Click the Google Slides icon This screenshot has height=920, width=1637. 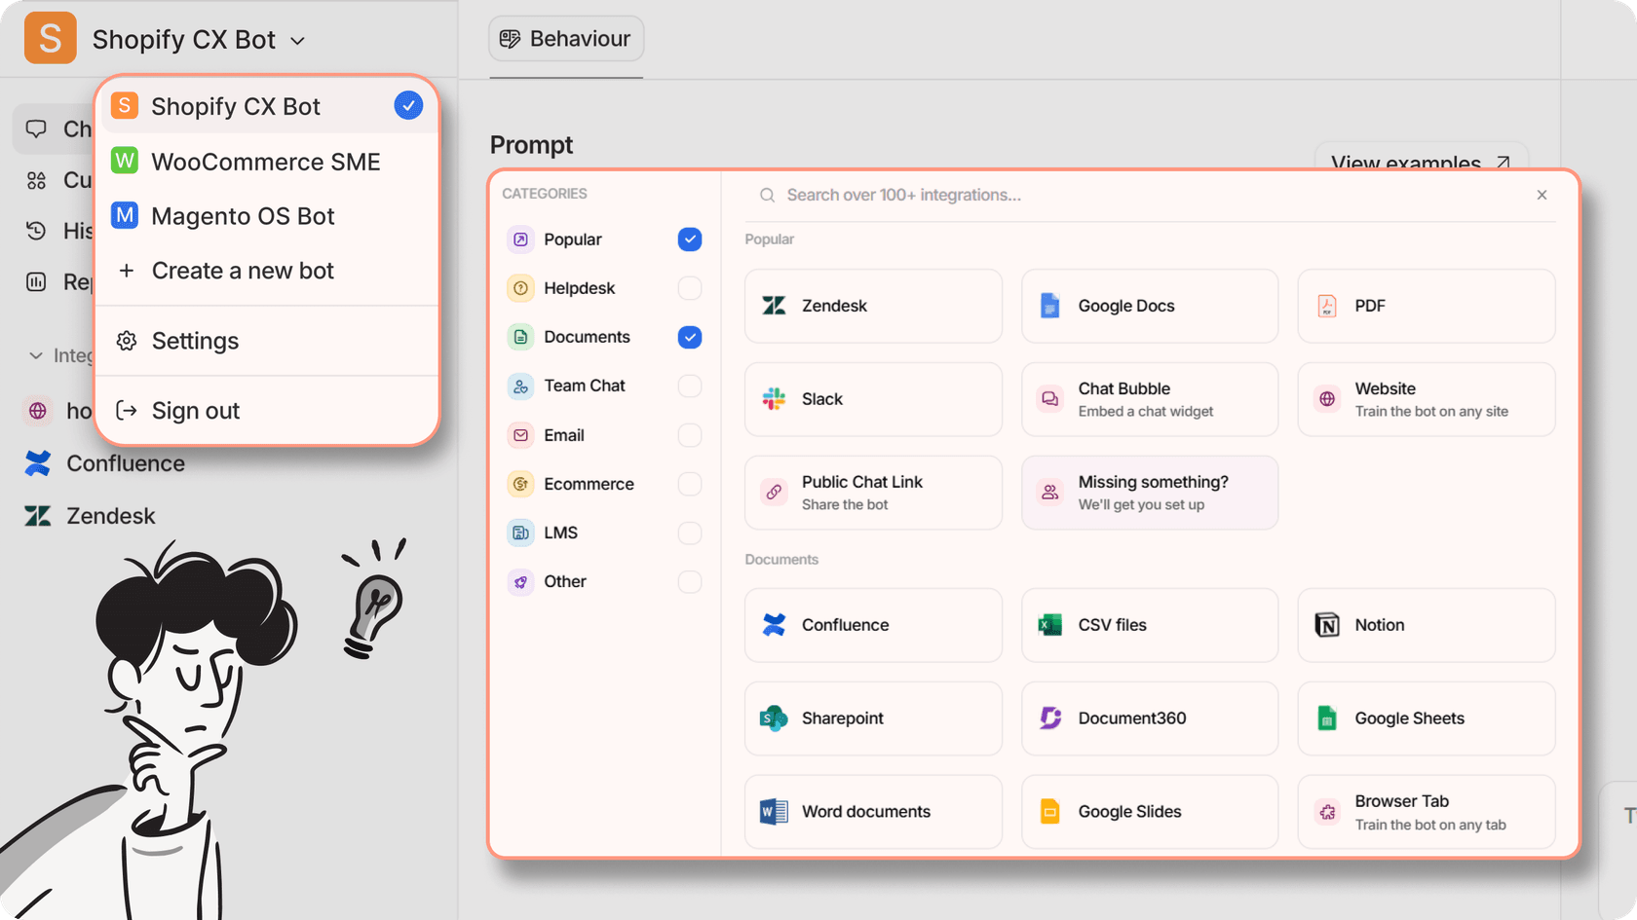click(x=1050, y=812)
